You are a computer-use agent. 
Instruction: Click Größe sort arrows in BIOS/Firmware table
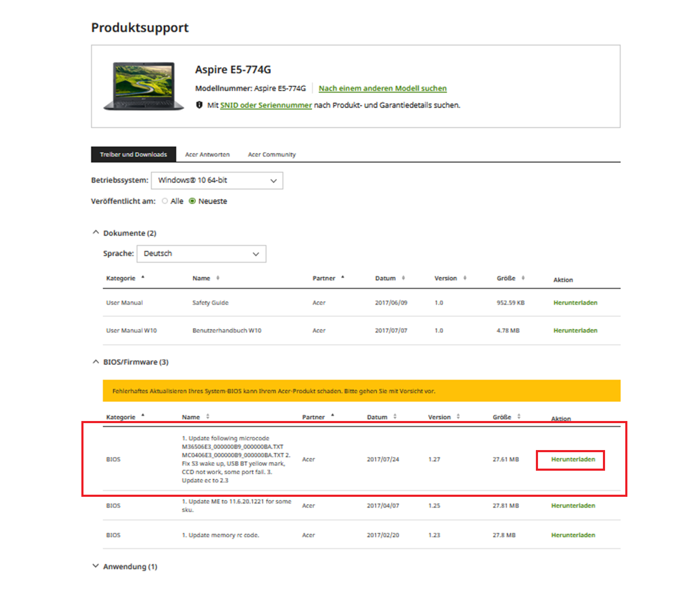(519, 416)
